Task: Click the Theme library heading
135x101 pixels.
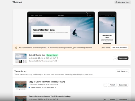Action: click(21, 71)
